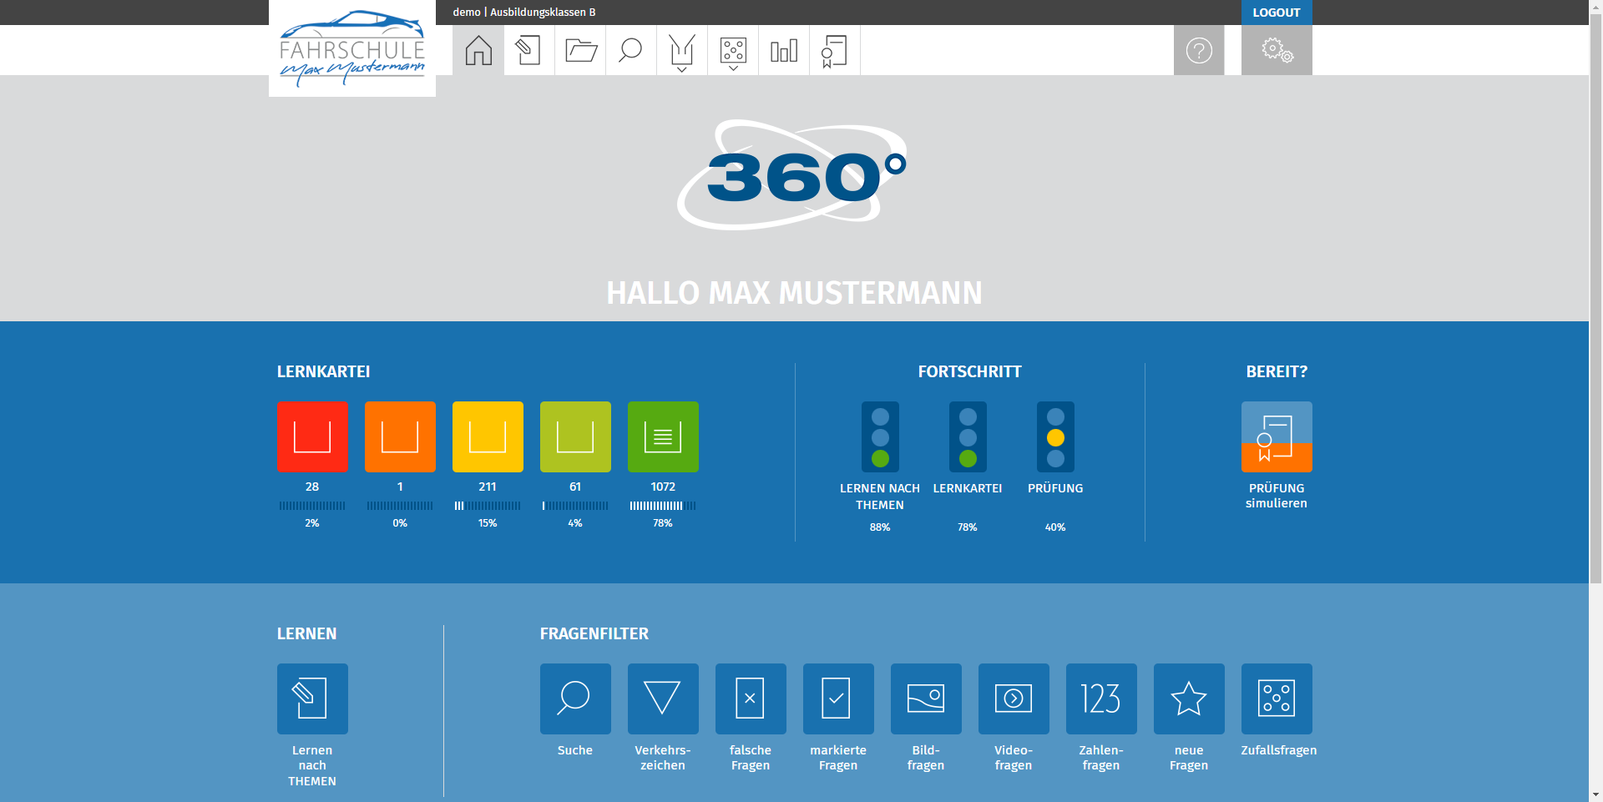Click the magnifier search icon in toolbar
Screen dimensions: 1603x802
[630, 50]
